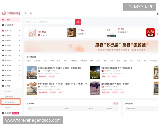Open 笔记收录查询 under 工具箱
The width and height of the screenshot is (159, 127).
click(10, 102)
